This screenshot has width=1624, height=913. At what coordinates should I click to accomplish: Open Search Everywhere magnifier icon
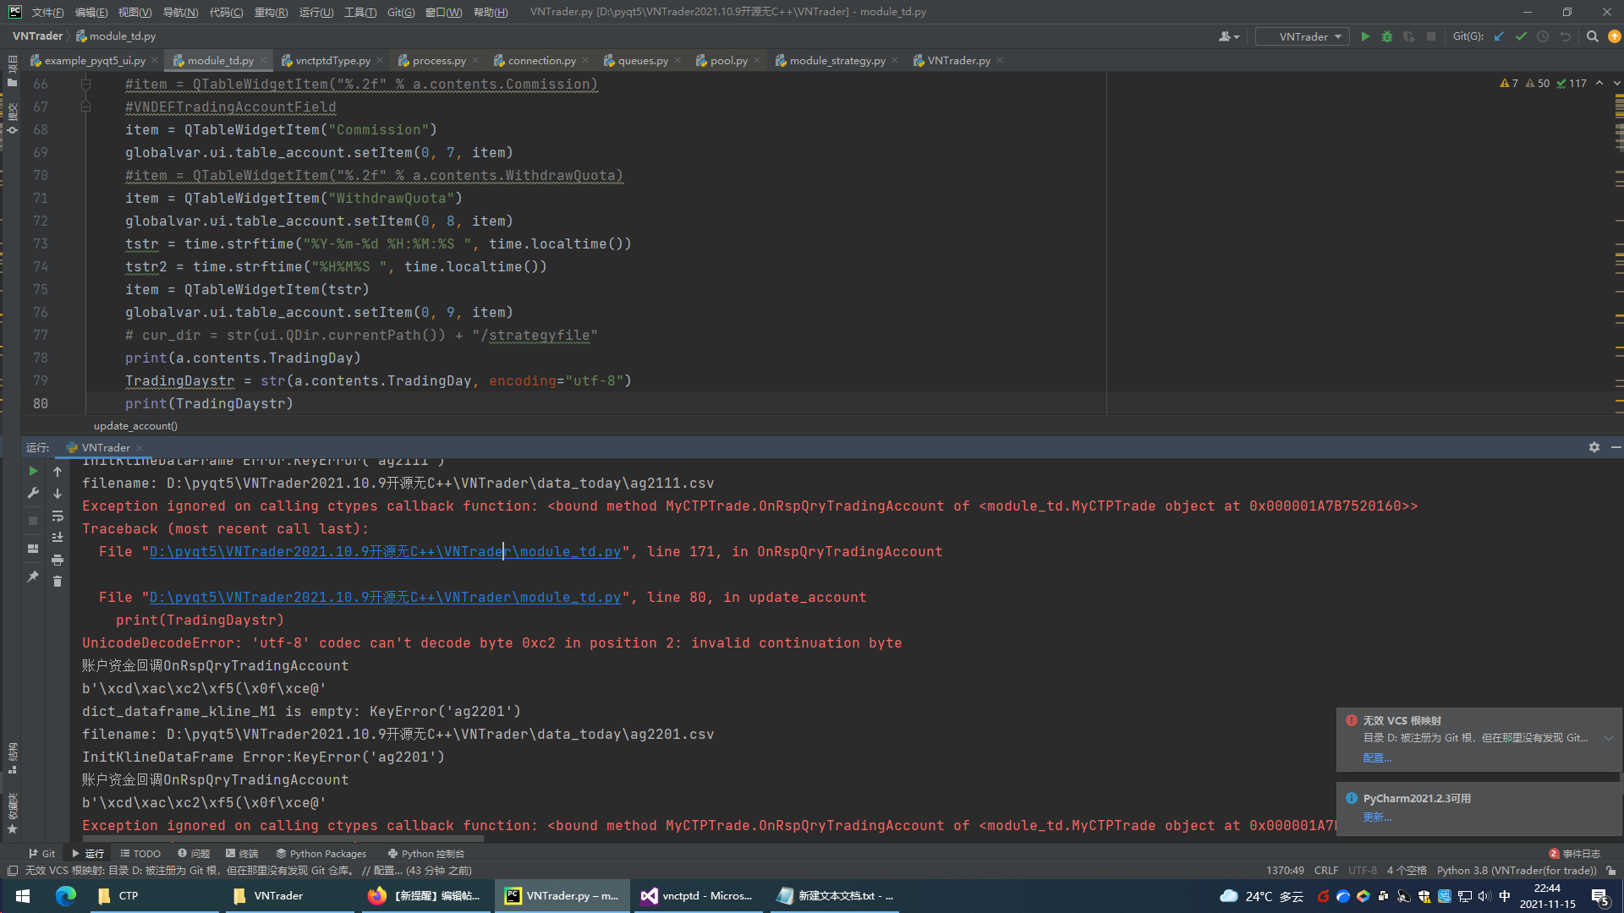1592,36
